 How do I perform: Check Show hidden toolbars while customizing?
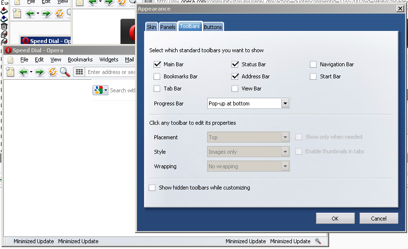click(x=152, y=188)
